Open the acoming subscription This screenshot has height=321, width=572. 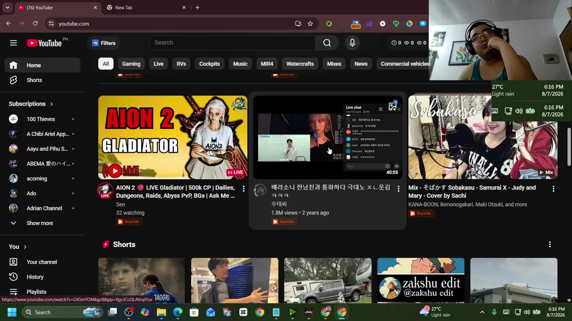43,179
